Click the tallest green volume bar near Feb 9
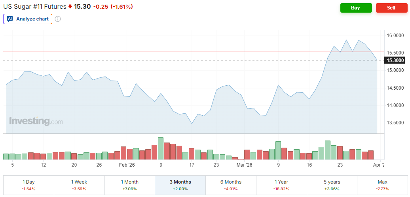Screen dimensions: 410x197 click(x=160, y=148)
